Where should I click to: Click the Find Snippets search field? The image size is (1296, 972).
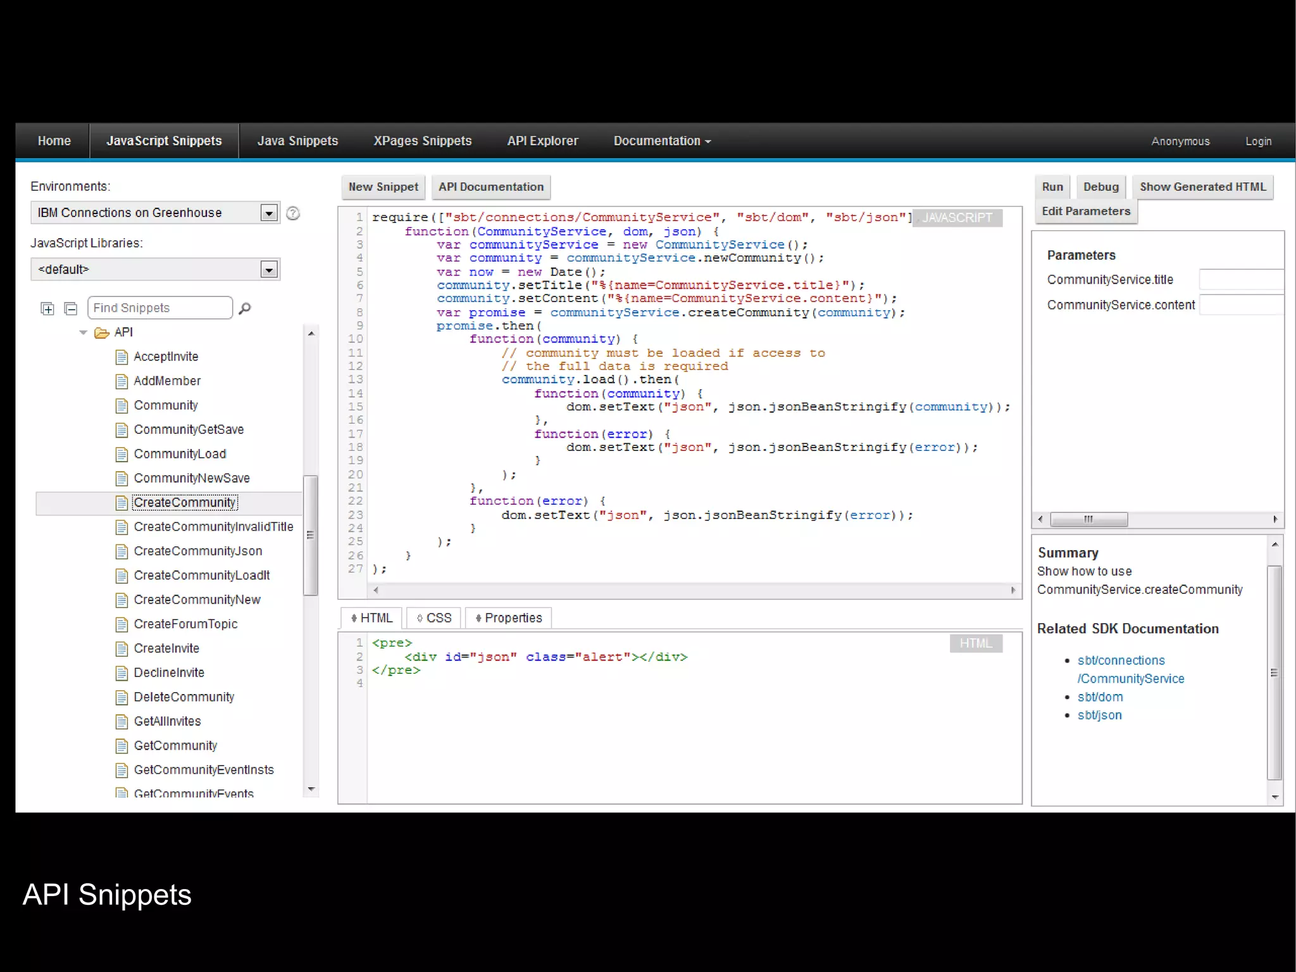click(160, 308)
